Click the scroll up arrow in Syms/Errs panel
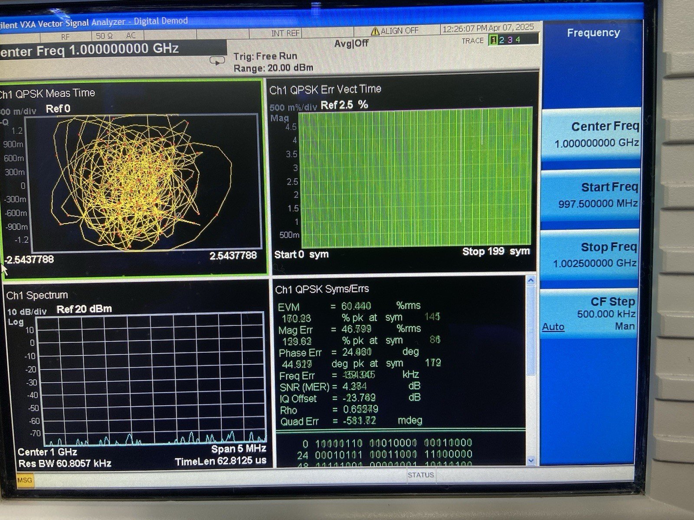Image resolution: width=694 pixels, height=520 pixels. coord(531,281)
